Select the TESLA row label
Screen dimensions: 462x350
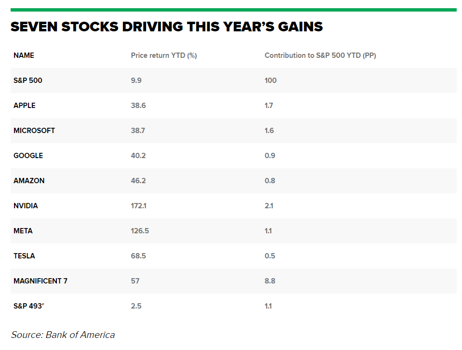coord(24,256)
